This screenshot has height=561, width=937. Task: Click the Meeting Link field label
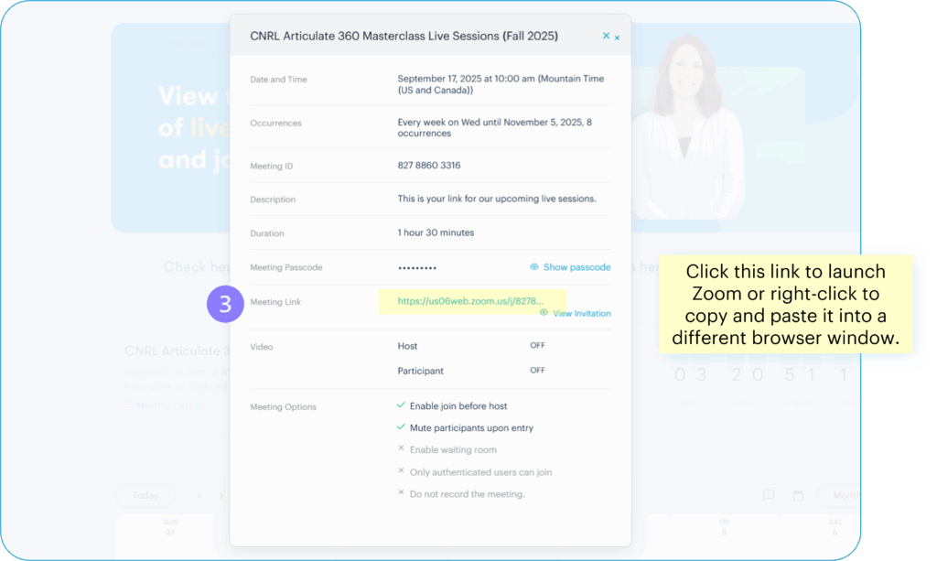click(275, 302)
